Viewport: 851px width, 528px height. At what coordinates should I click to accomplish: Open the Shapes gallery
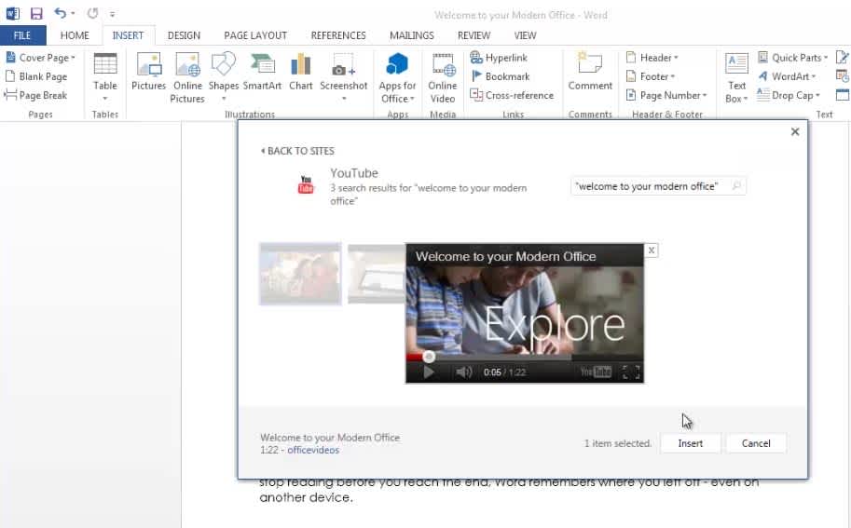(223, 77)
